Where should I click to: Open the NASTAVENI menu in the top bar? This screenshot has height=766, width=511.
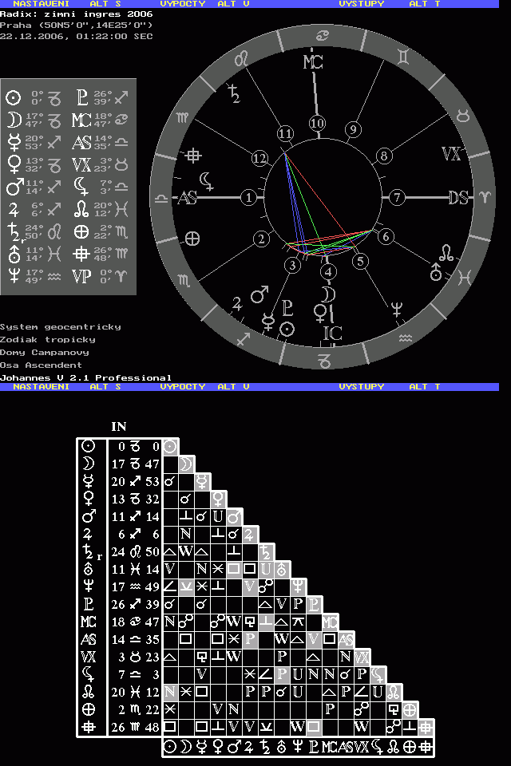(40, 4)
